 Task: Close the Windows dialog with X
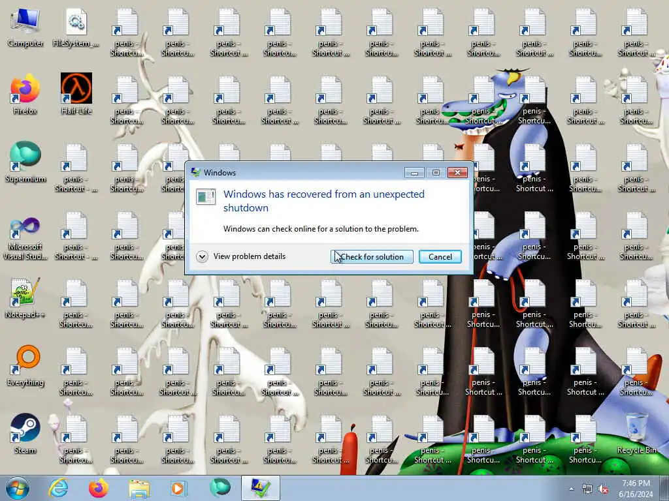(x=457, y=172)
